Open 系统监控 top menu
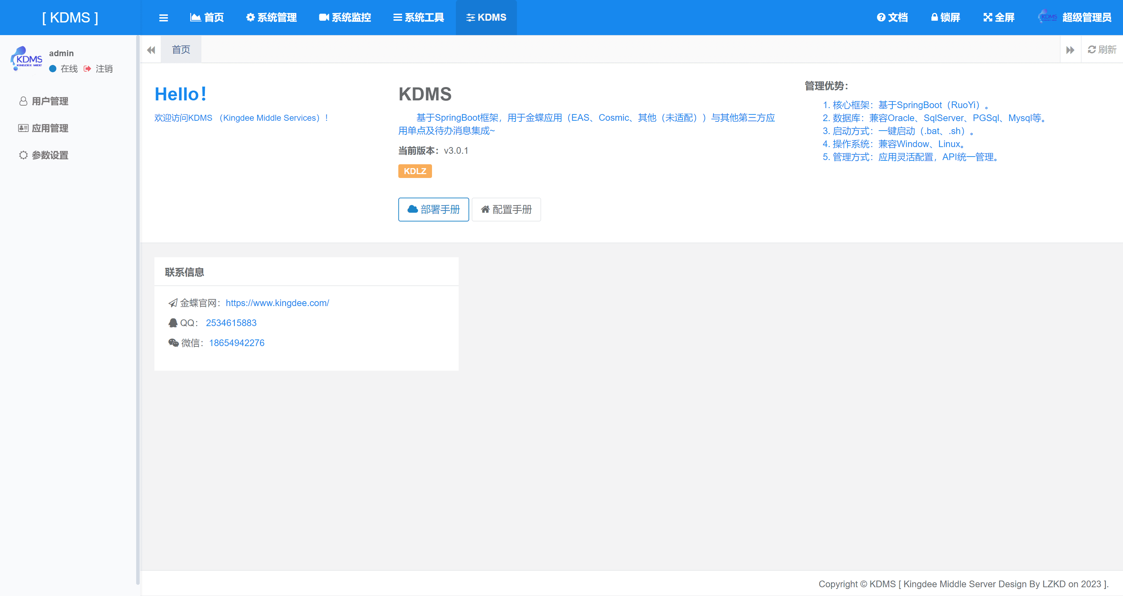The height and width of the screenshot is (596, 1123). click(x=345, y=18)
